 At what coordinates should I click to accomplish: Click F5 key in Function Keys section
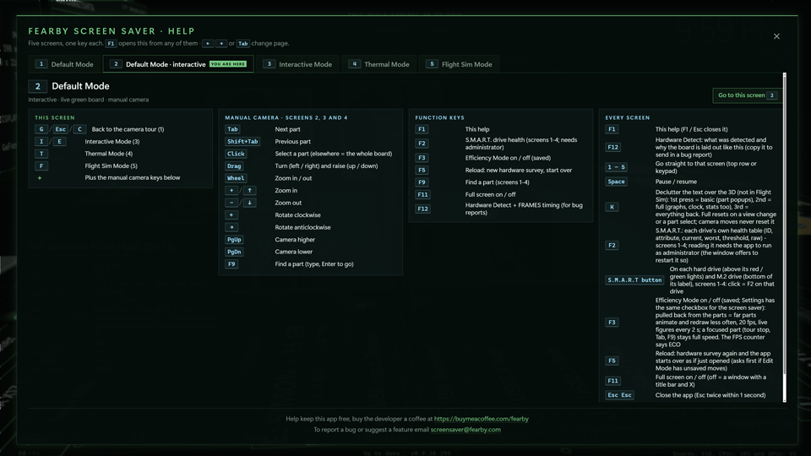coord(422,170)
